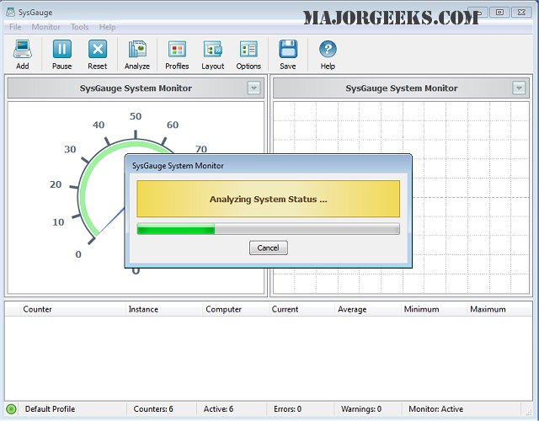
Task: Click the Add counter toolbar icon
Action: [x=23, y=49]
